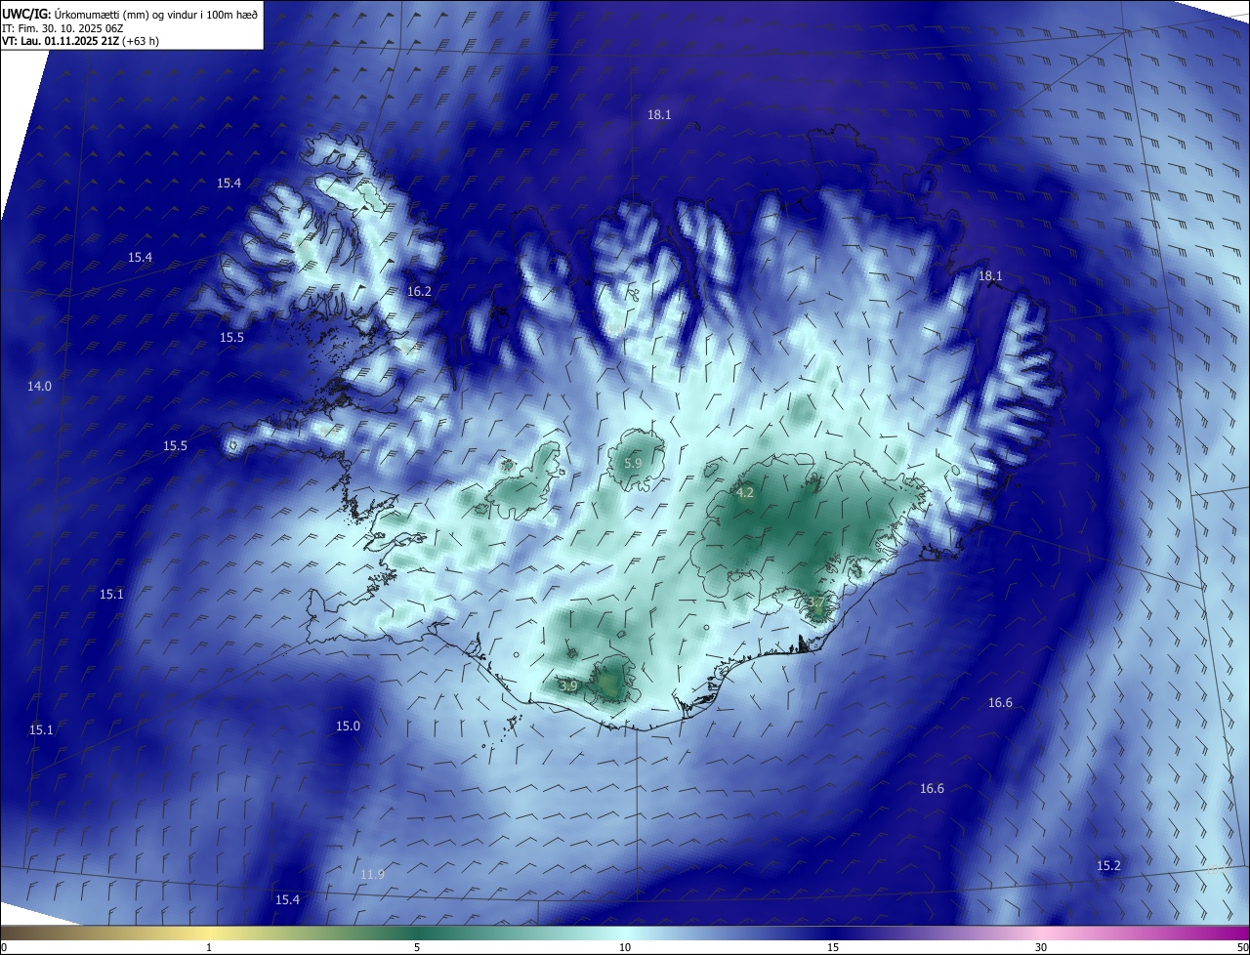The height and width of the screenshot is (955, 1250).
Task: Click the colour scale label 50
Action: pyautogui.click(x=1242, y=947)
